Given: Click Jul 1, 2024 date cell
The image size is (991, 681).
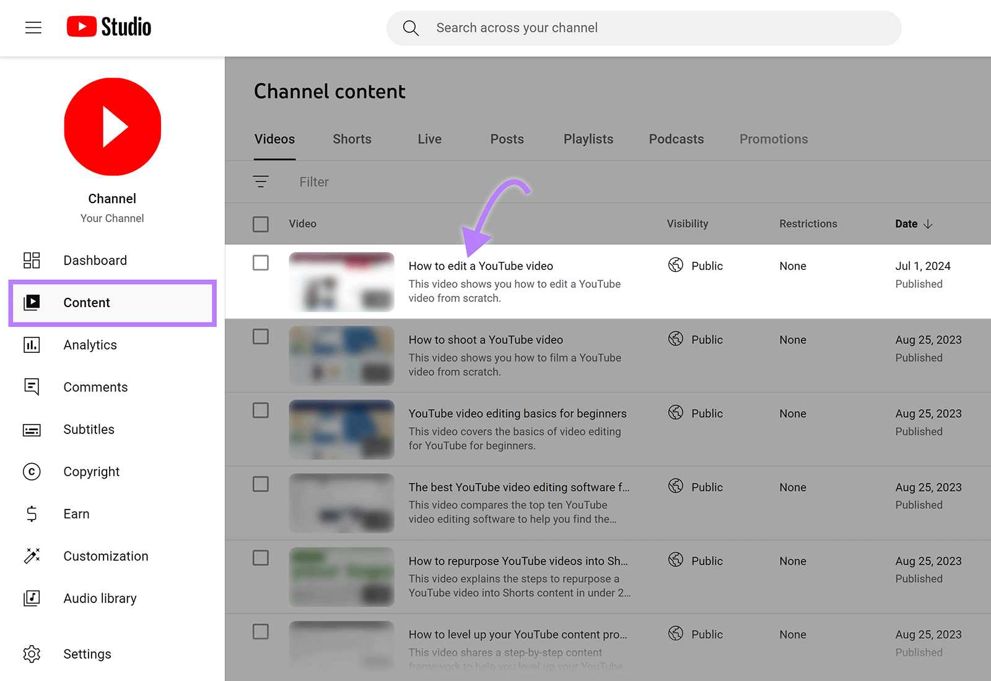Looking at the screenshot, I should (922, 266).
